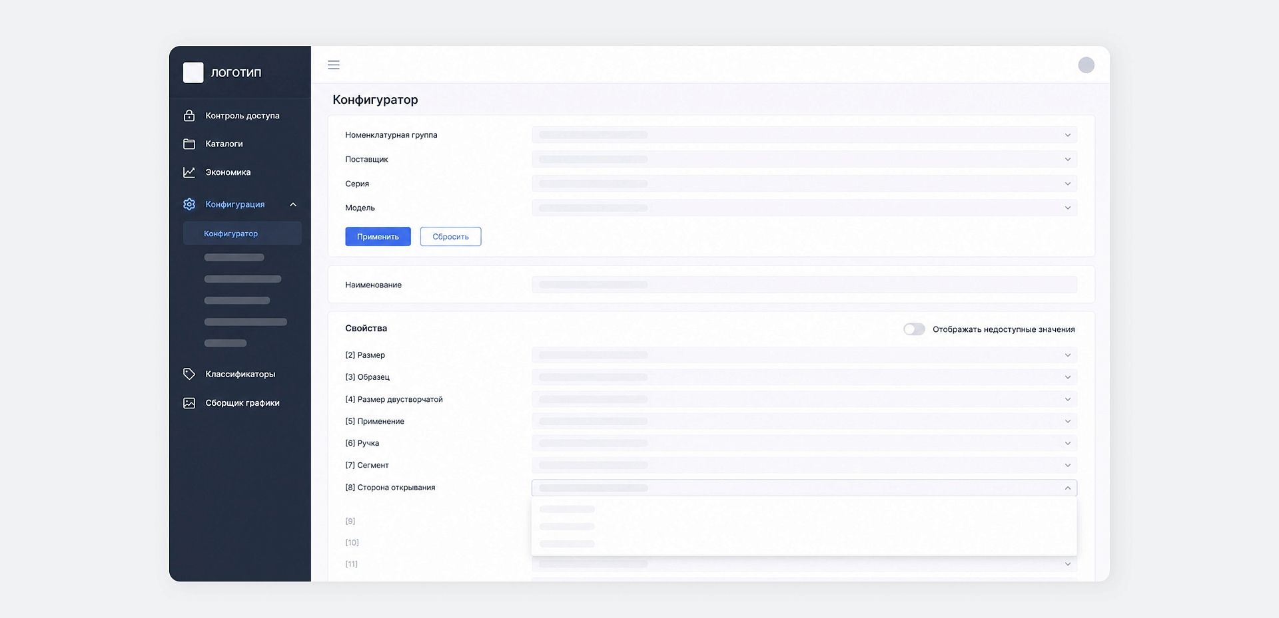This screenshot has height=618, width=1279.
Task: Click the chart icon beside Экономика
Action: [x=189, y=172]
